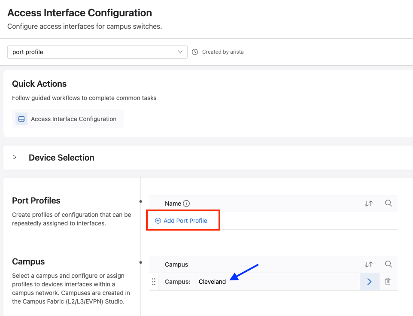
Task: Click the clock icon beside 'Created by arista'
Action: click(195, 52)
